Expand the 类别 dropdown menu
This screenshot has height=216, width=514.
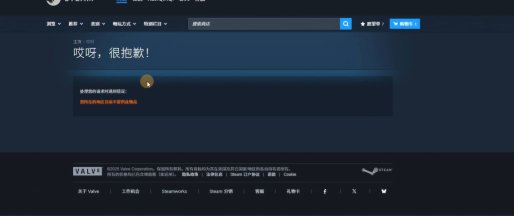click(x=98, y=24)
